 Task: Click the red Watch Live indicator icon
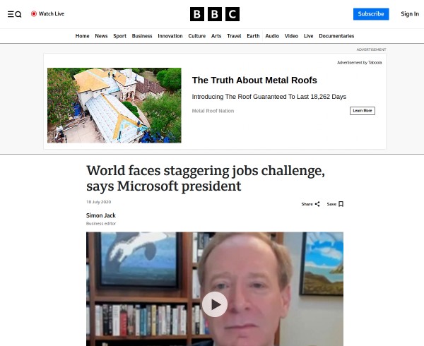(x=34, y=14)
